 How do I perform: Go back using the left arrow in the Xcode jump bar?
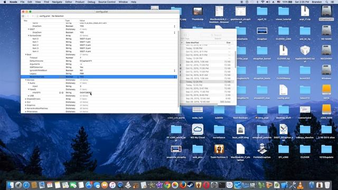coord(28,16)
